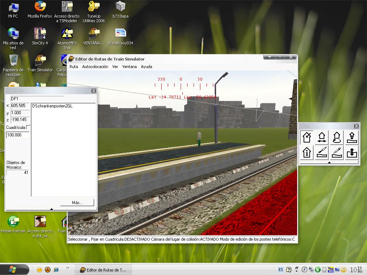
Task: Enable the Cuadrícula checkbox
Action: coord(29,127)
